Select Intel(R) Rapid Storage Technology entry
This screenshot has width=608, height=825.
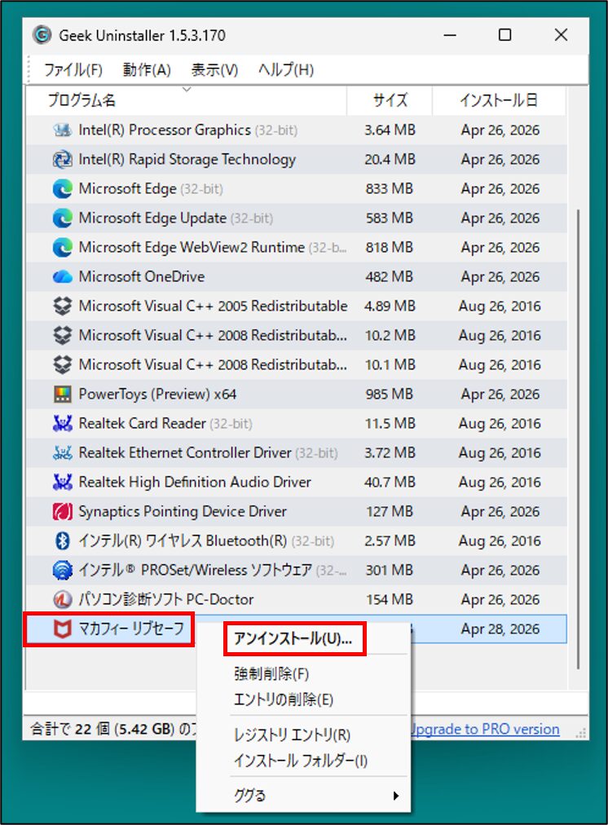pyautogui.click(x=187, y=160)
